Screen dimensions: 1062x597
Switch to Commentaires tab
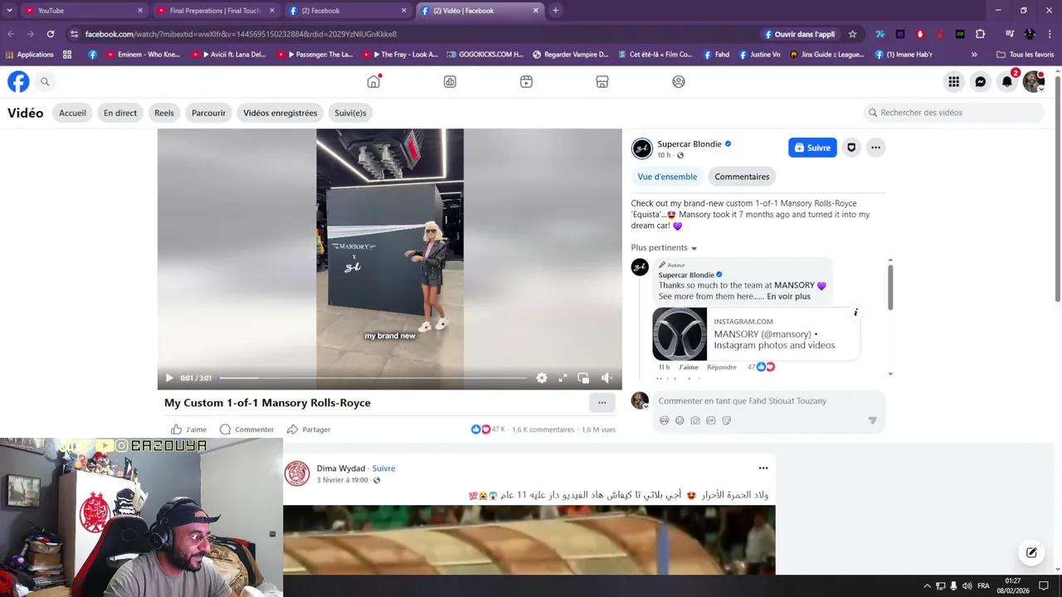click(x=742, y=177)
